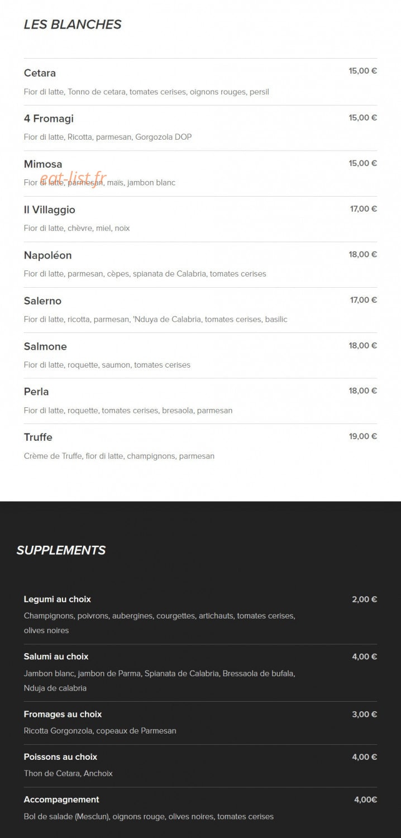Image resolution: width=401 pixels, height=838 pixels.
Task: Click the 4 Fromagi pizza name
Action: (x=49, y=118)
